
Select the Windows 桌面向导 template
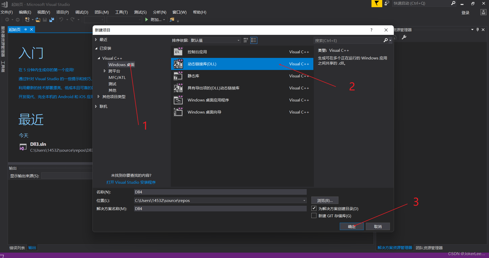tap(242, 112)
